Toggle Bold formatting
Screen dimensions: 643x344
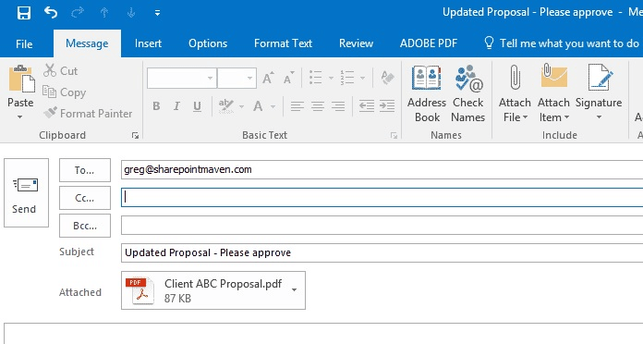(x=156, y=106)
